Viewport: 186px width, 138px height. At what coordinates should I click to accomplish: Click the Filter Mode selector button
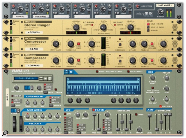click(x=105, y=133)
